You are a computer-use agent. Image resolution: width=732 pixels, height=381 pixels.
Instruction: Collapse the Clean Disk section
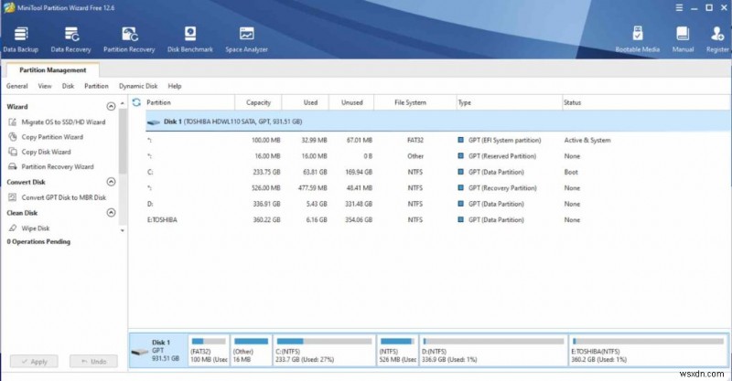[x=112, y=212]
